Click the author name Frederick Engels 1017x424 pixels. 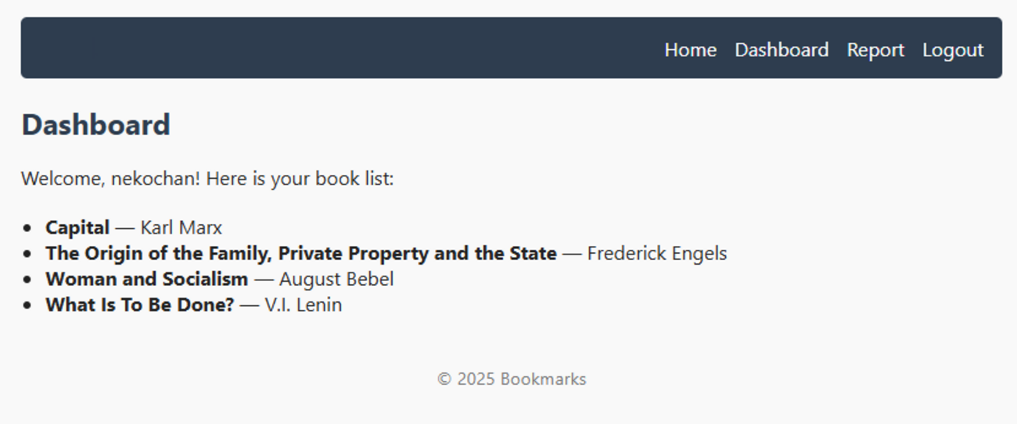(x=656, y=254)
